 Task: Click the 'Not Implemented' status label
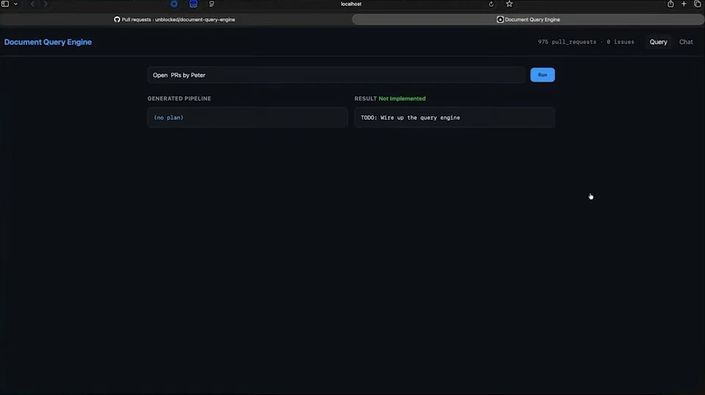(x=402, y=98)
